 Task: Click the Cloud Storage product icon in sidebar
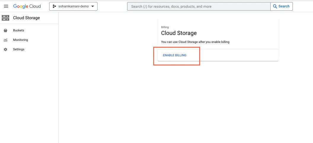(x=5, y=18)
